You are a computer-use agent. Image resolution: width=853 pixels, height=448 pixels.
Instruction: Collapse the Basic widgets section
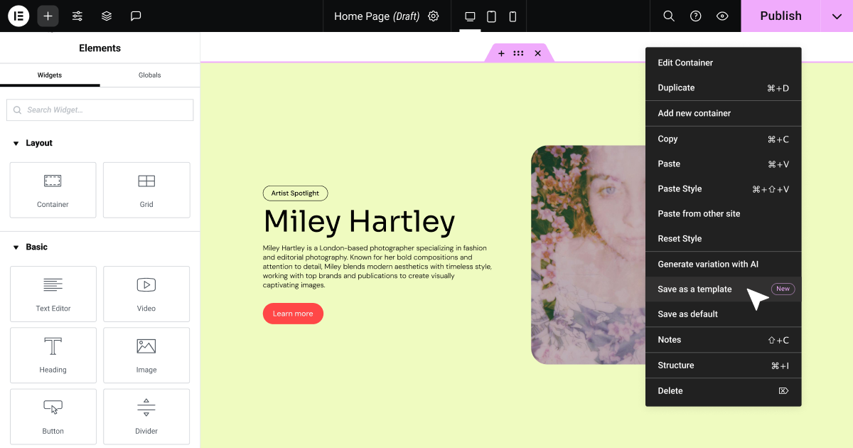[x=16, y=247]
